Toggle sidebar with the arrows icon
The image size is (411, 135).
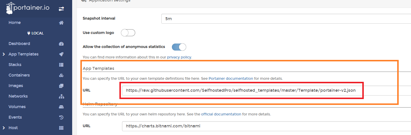61,9
